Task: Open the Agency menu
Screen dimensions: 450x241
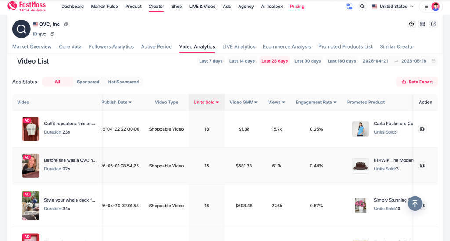Action: click(246, 6)
